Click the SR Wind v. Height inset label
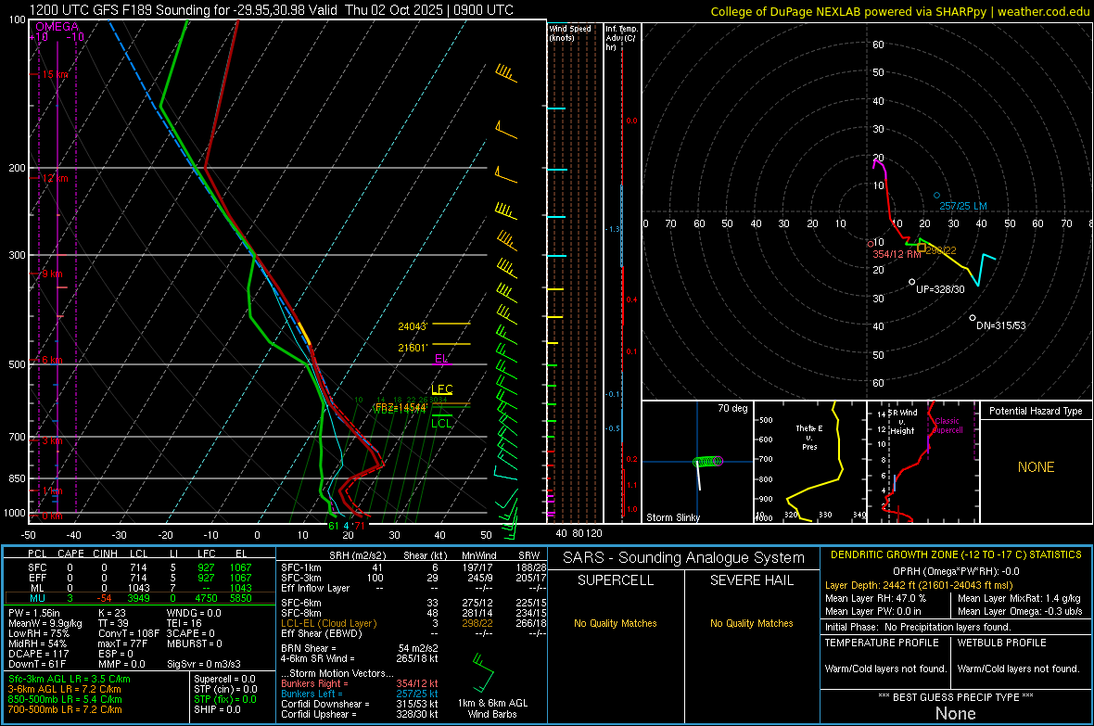The width and height of the screenshot is (1094, 726). [903, 422]
